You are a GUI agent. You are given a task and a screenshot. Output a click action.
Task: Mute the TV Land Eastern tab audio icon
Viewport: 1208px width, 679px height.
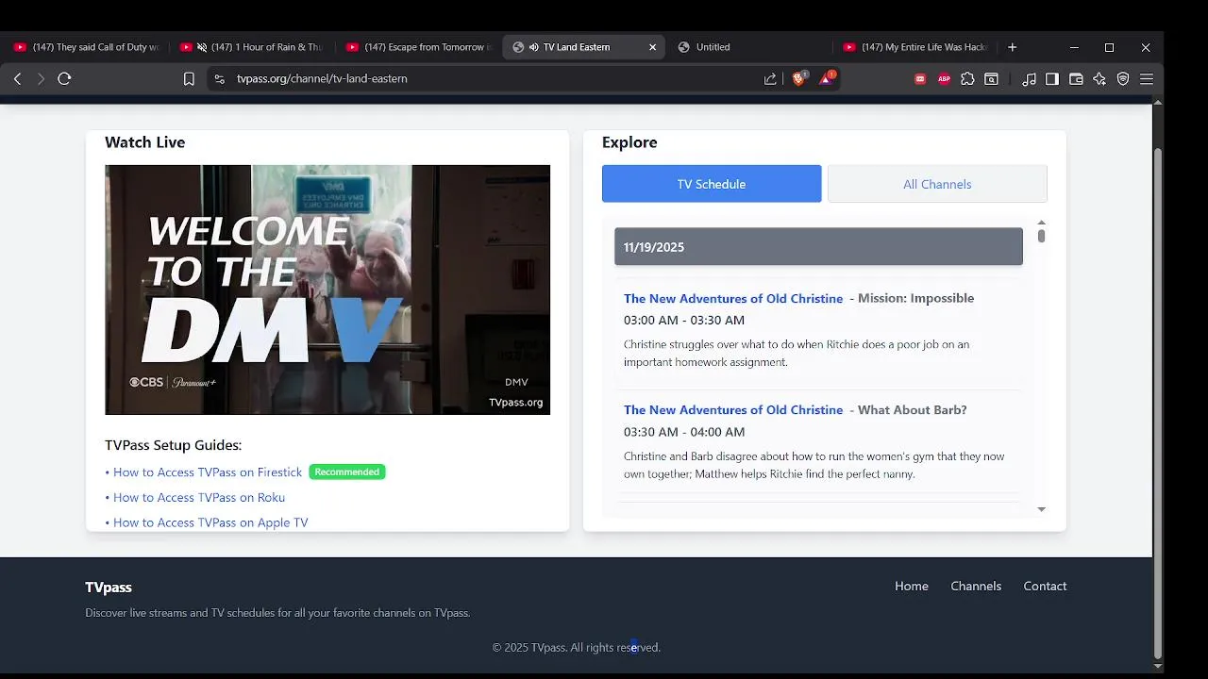533,47
